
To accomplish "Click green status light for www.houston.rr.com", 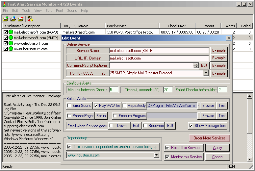I will tap(11, 49).
